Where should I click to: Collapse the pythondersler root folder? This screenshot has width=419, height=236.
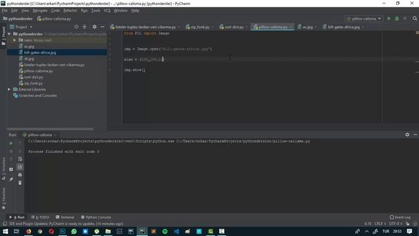(9, 34)
